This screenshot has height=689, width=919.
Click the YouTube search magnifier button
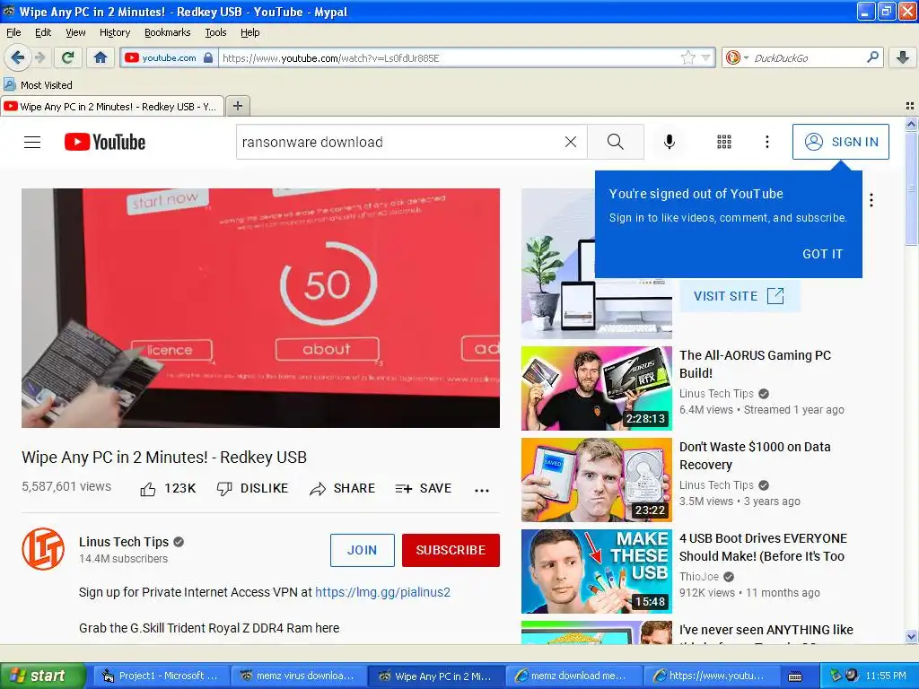616,142
